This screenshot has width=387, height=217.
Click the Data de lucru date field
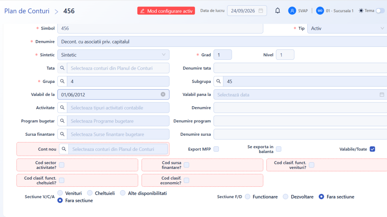click(x=247, y=11)
